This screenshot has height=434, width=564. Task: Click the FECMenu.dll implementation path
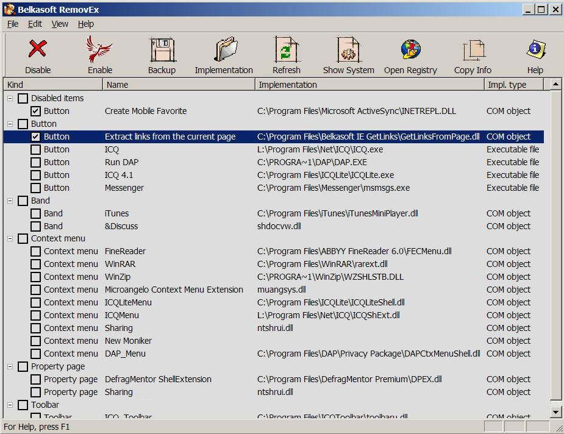point(354,251)
